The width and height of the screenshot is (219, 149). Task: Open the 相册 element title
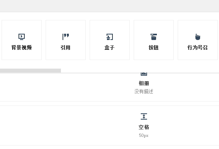pos(144,84)
